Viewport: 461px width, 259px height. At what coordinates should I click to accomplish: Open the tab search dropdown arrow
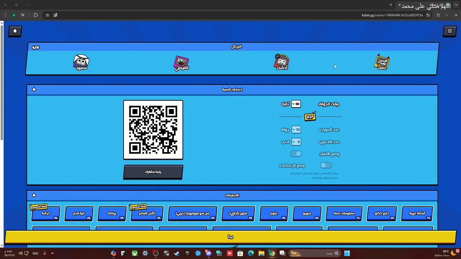point(456,5)
